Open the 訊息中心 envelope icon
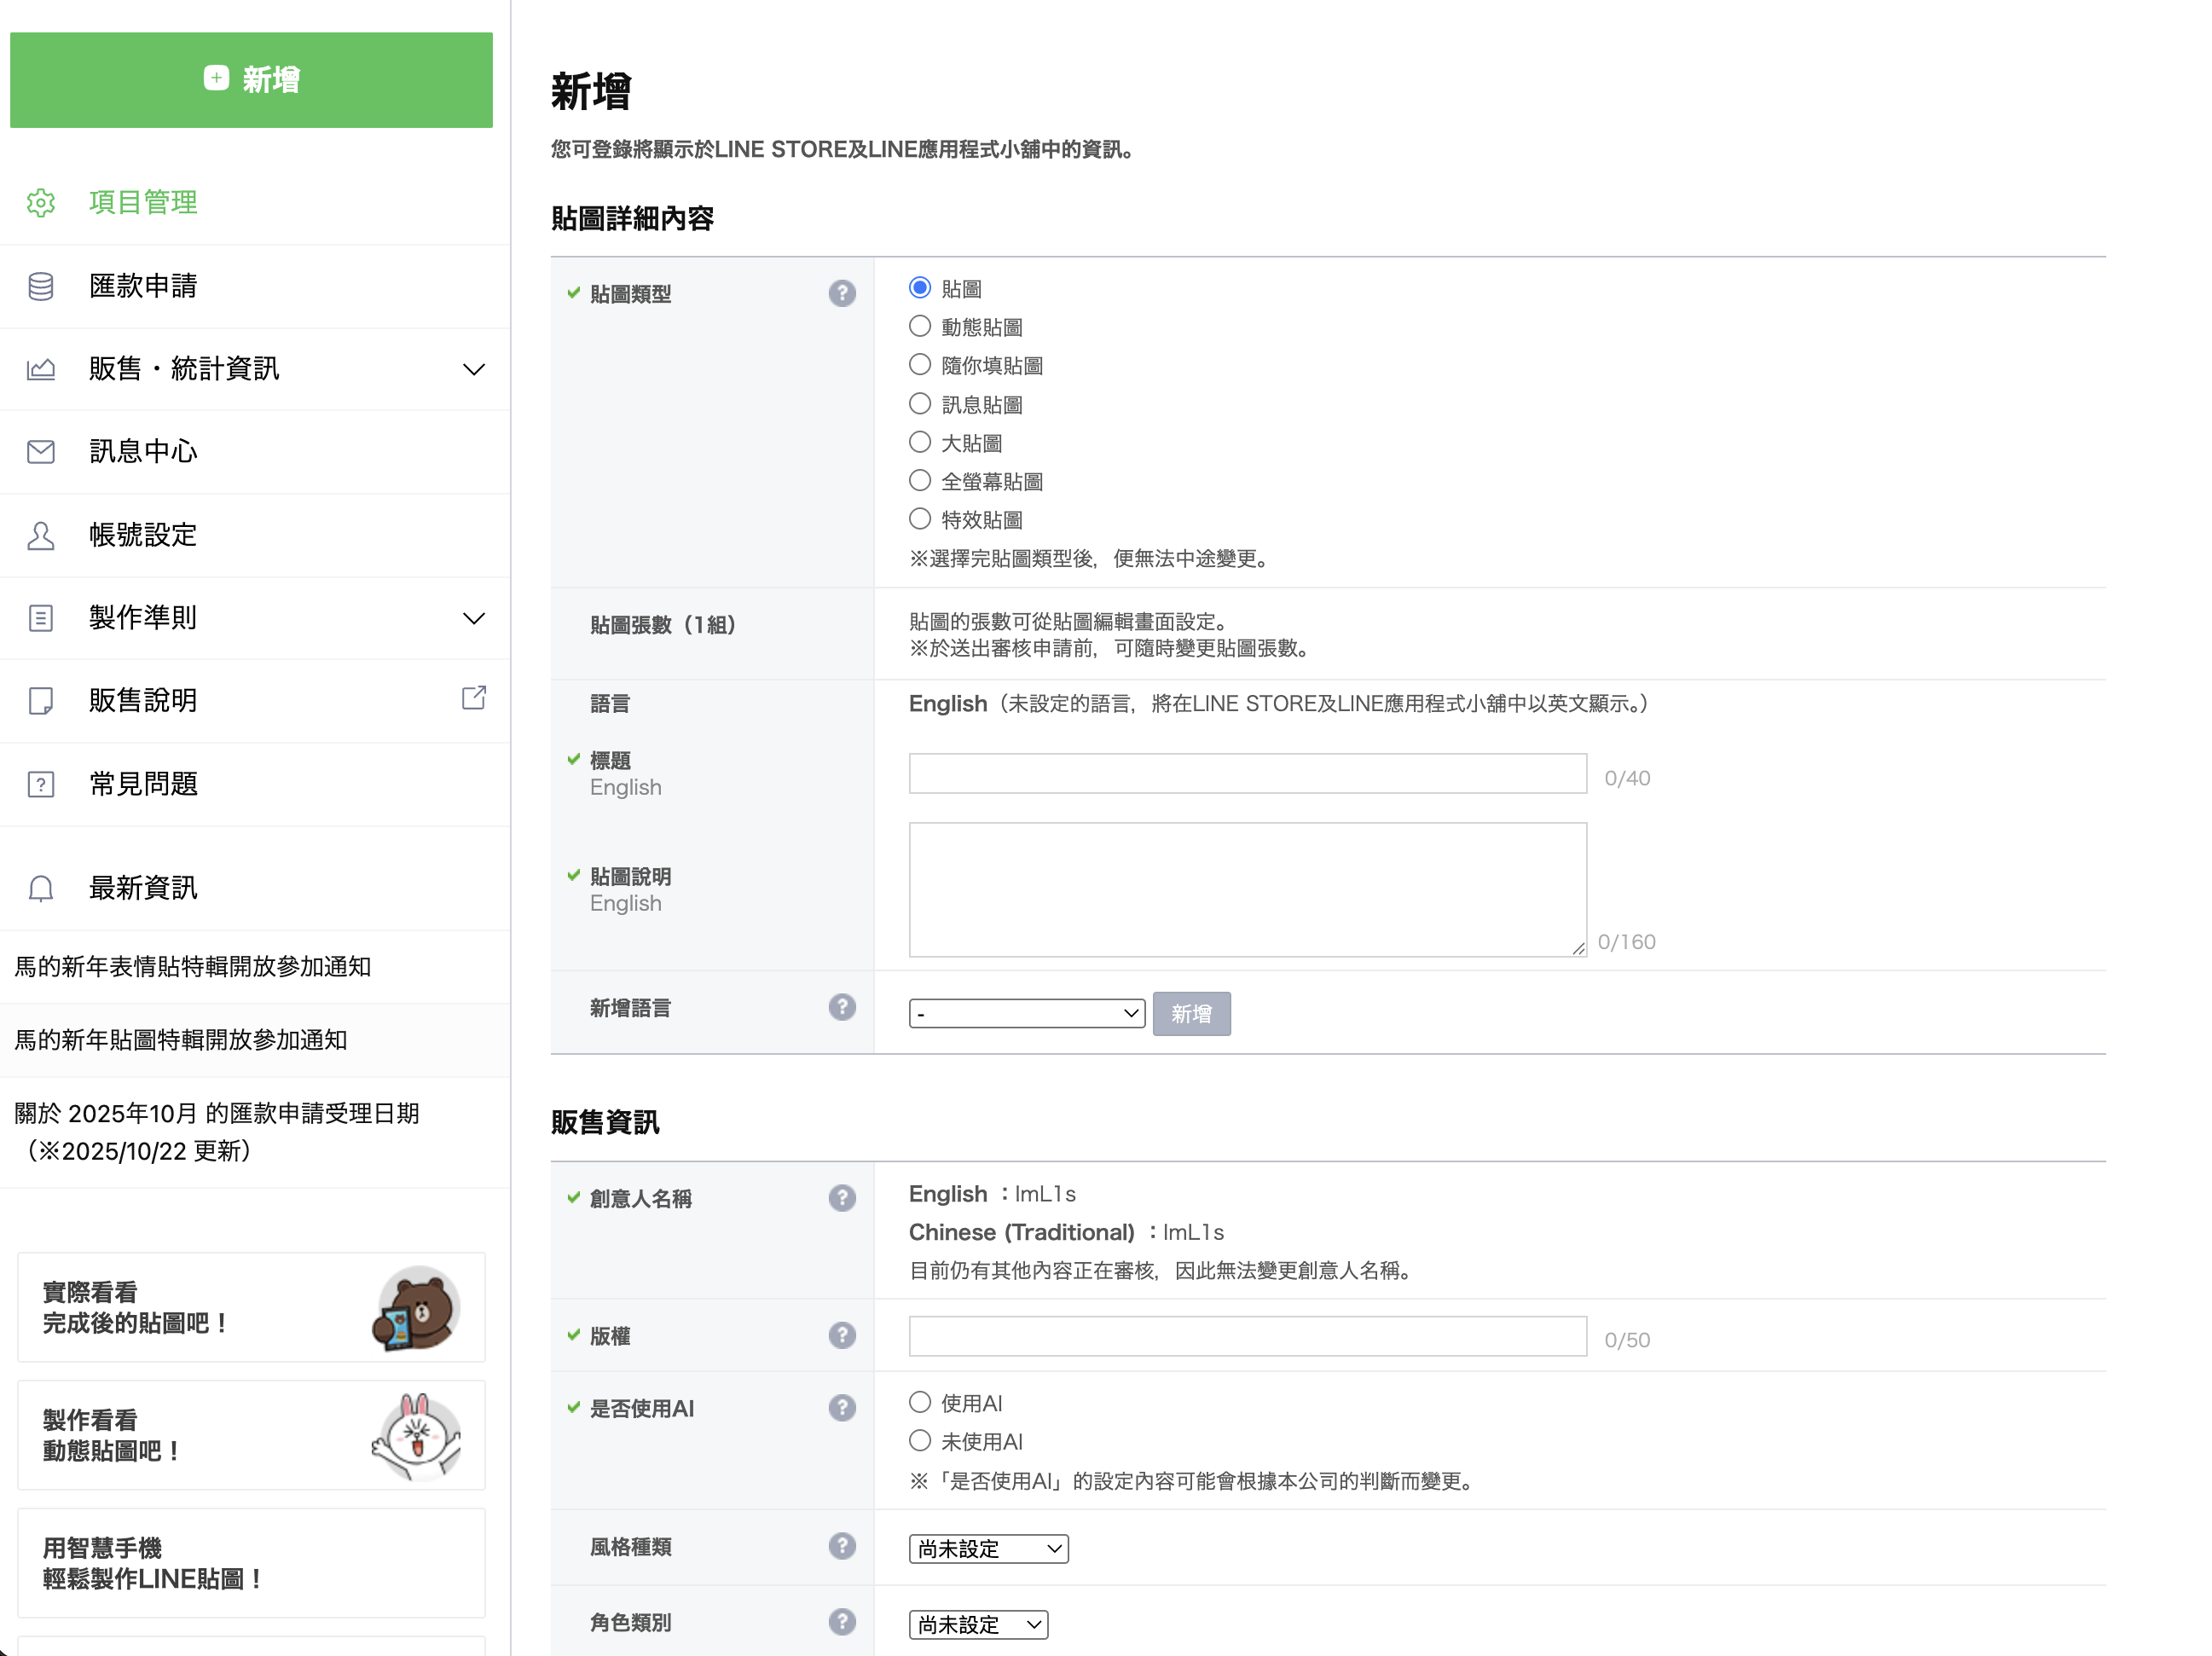 pyautogui.click(x=41, y=451)
